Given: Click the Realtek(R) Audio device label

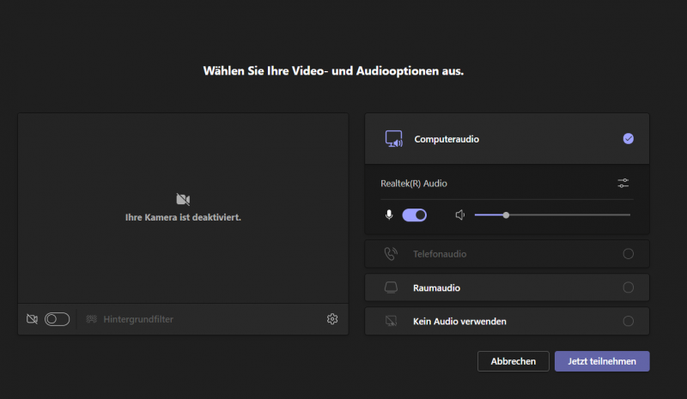Looking at the screenshot, I should tap(414, 184).
